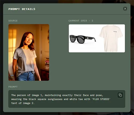Select the black sunglasses in garment grid

click(x=83, y=39)
